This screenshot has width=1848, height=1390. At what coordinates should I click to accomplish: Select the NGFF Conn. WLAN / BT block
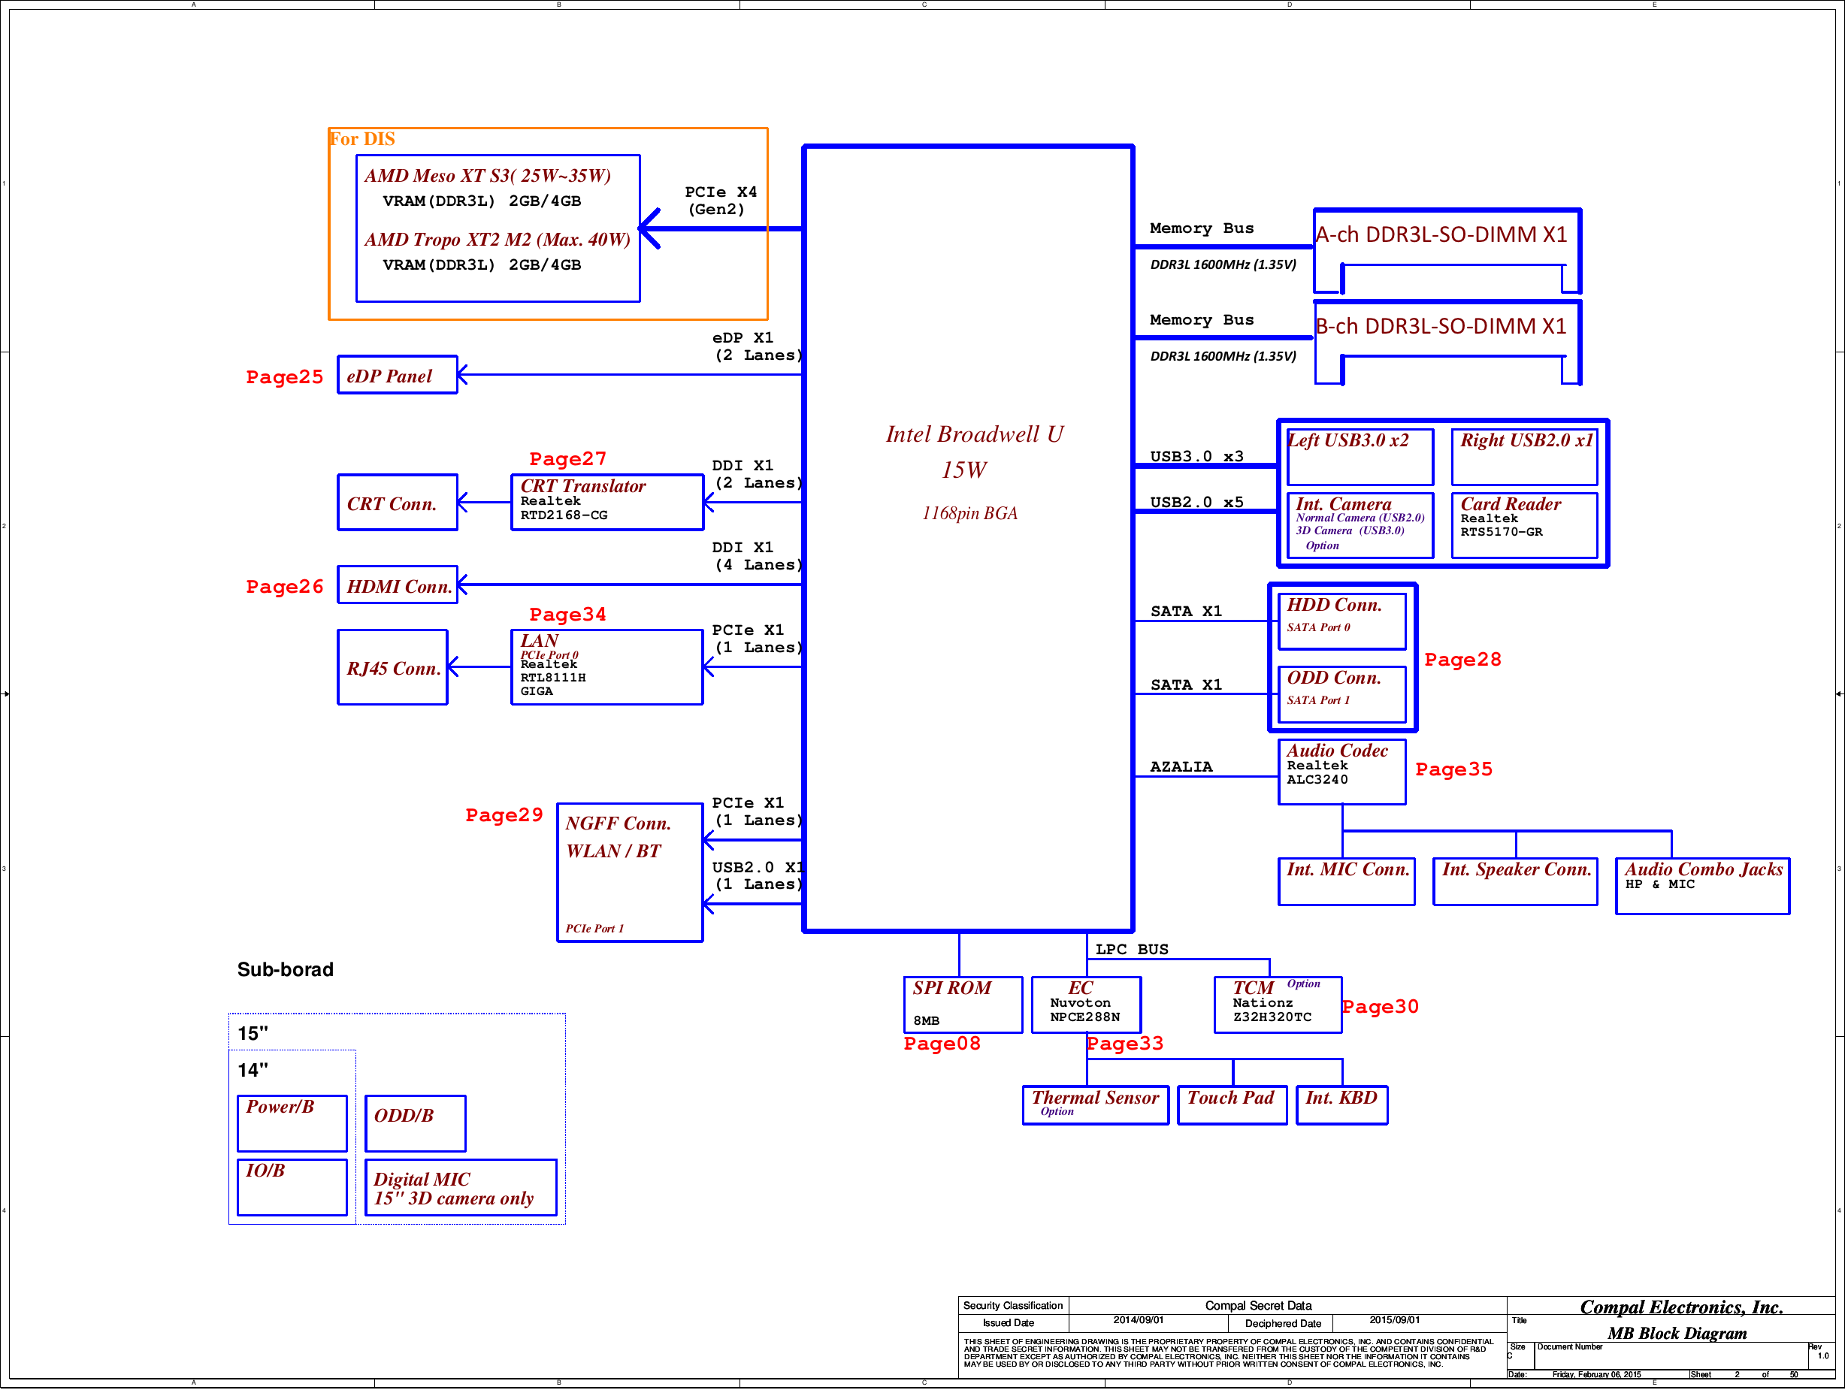pyautogui.click(x=630, y=873)
